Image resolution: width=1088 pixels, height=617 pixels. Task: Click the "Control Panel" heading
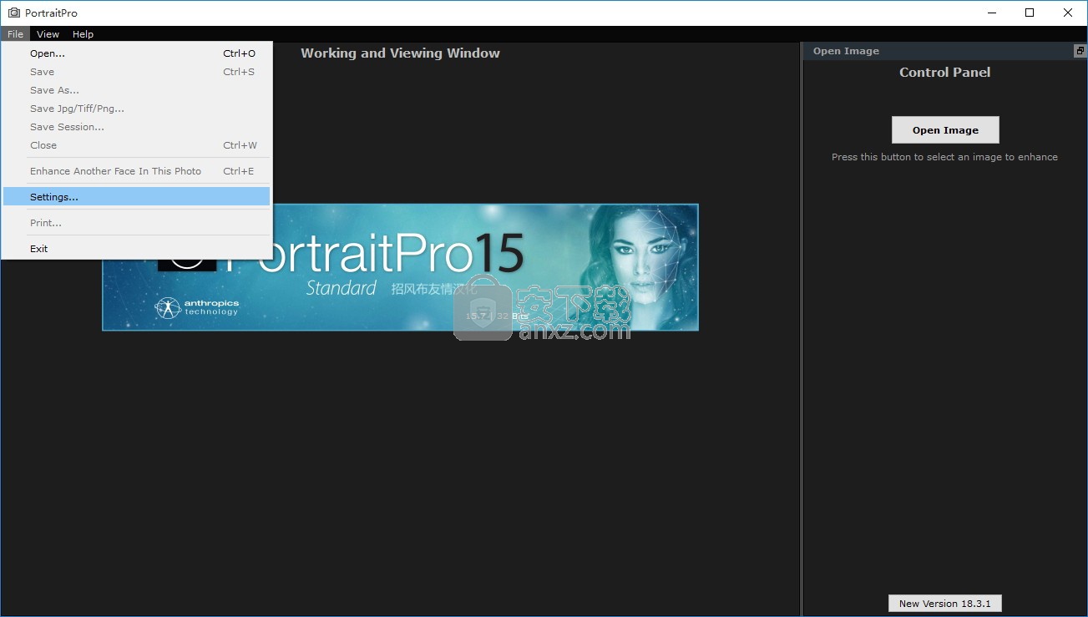944,73
